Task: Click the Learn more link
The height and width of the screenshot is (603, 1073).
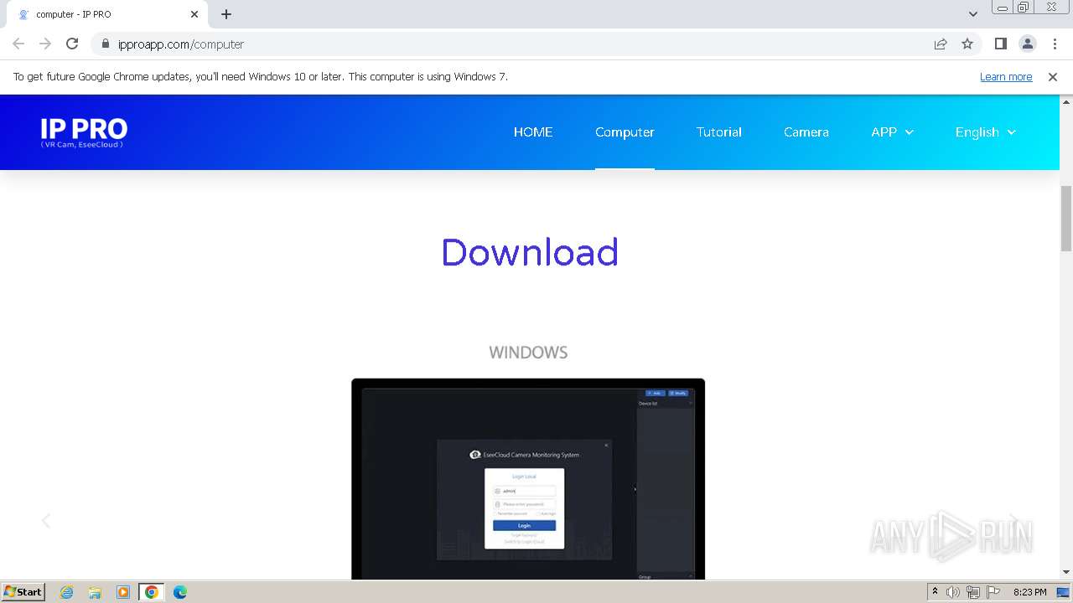Action: pos(1006,76)
